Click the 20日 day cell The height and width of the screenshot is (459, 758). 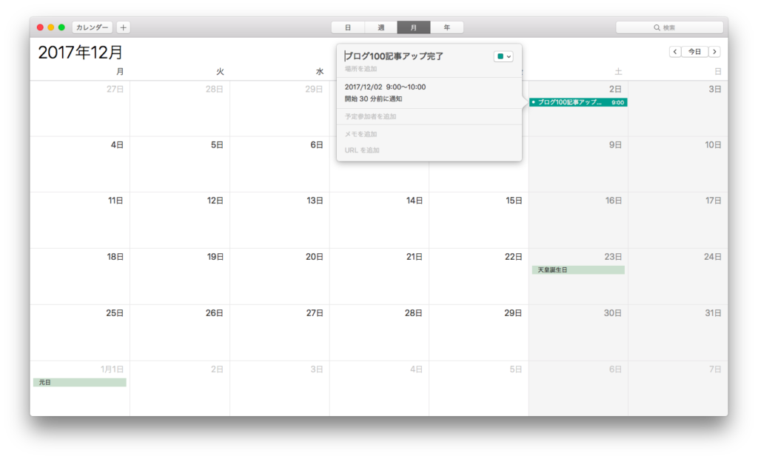pyautogui.click(x=279, y=277)
